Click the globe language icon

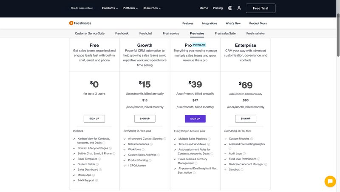coord(230,8)
